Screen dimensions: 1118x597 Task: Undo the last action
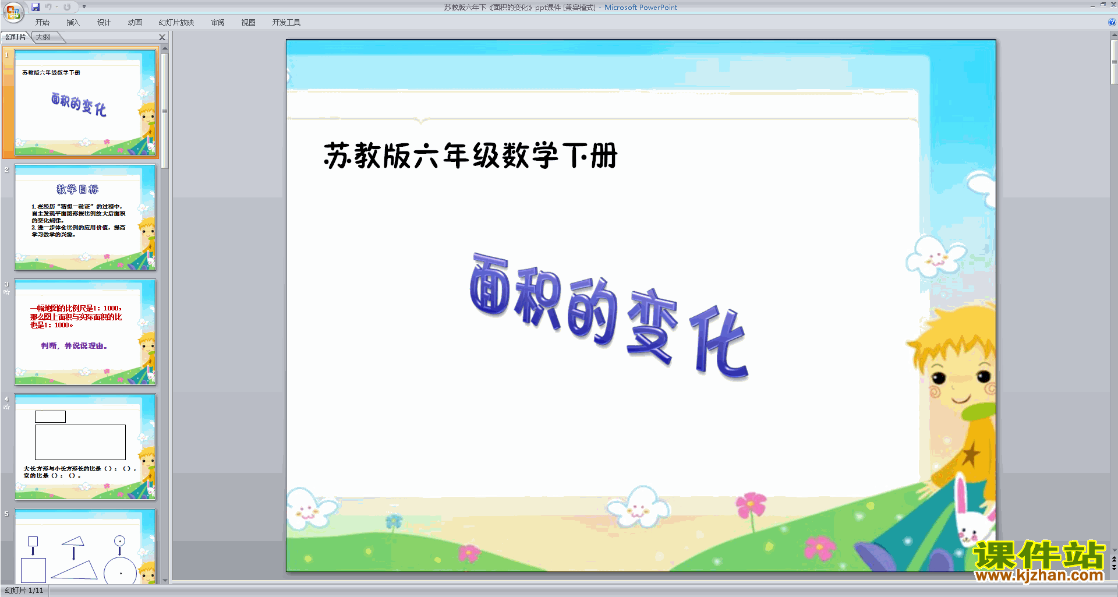click(48, 7)
